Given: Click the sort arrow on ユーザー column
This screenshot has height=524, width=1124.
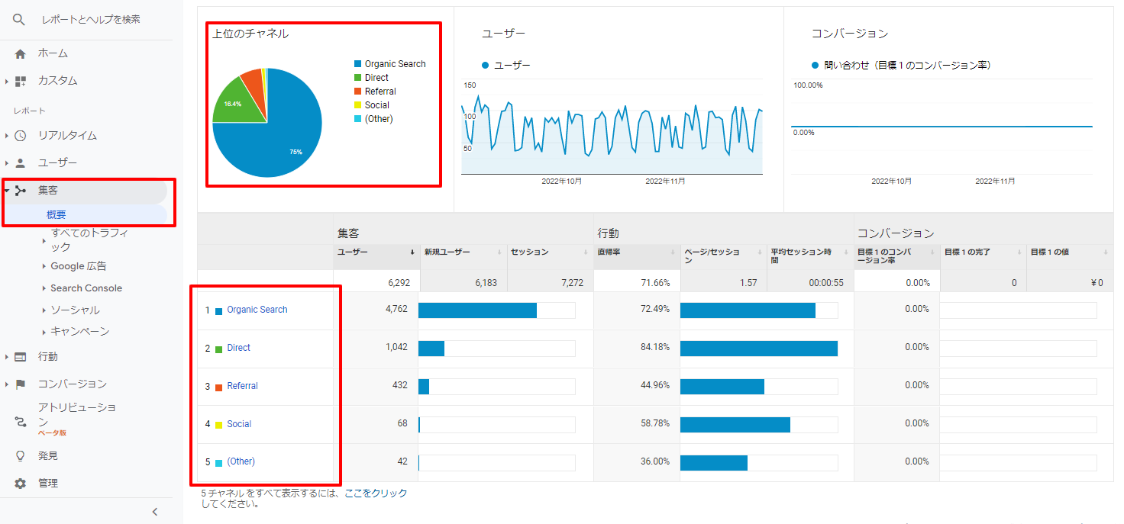Looking at the screenshot, I should pyautogui.click(x=412, y=252).
